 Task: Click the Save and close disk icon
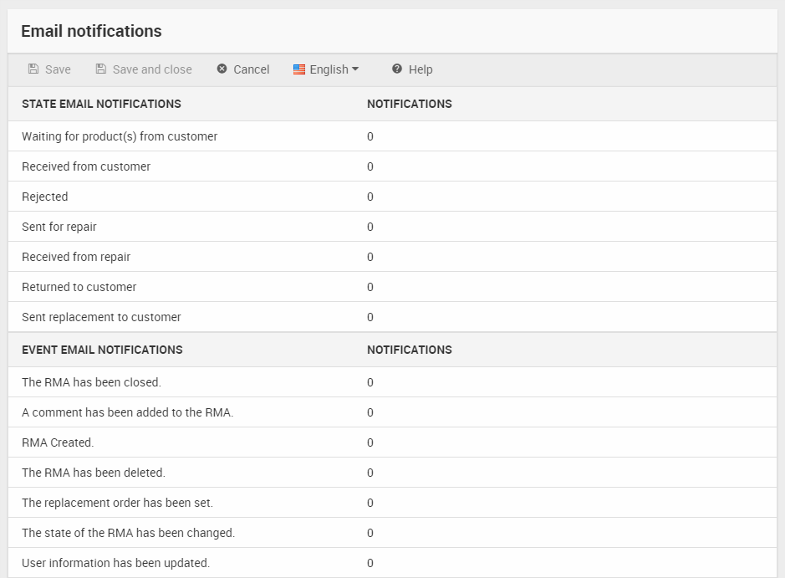[101, 69]
